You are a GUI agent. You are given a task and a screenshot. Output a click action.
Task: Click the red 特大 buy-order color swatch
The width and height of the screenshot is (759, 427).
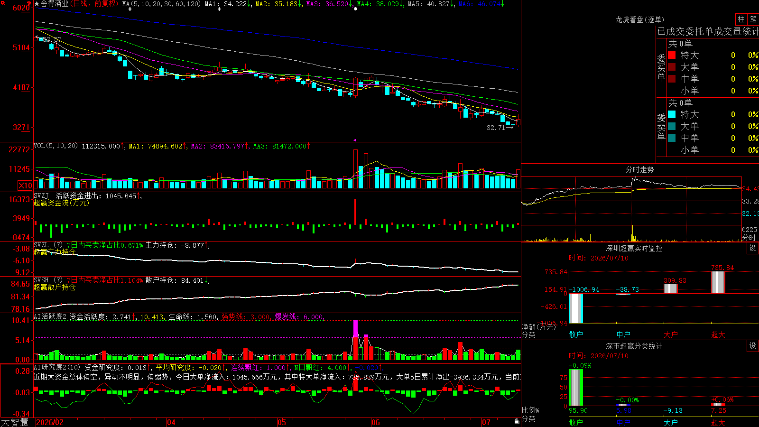(x=672, y=55)
